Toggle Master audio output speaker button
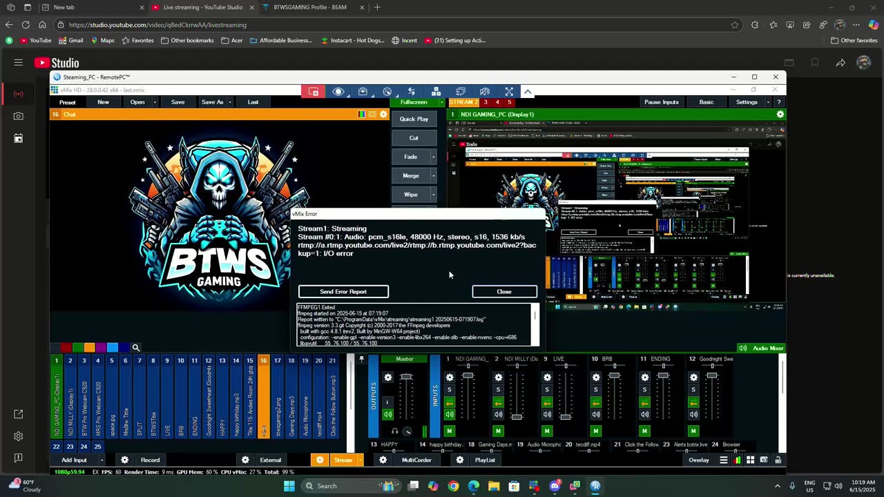This screenshot has height=497, width=884. click(x=387, y=414)
